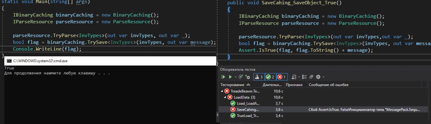Open the Test Explorer settings gear
The height and width of the screenshot is (124, 431).
click(318, 77)
